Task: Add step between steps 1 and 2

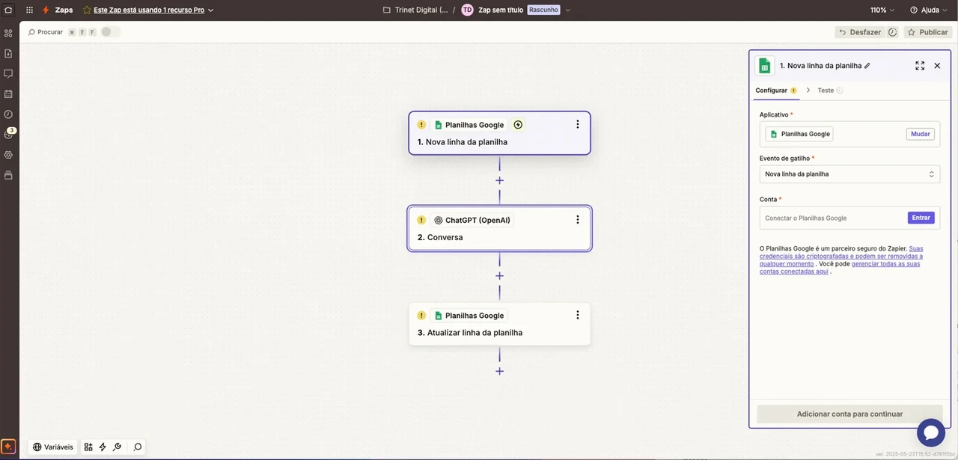Action: click(499, 180)
